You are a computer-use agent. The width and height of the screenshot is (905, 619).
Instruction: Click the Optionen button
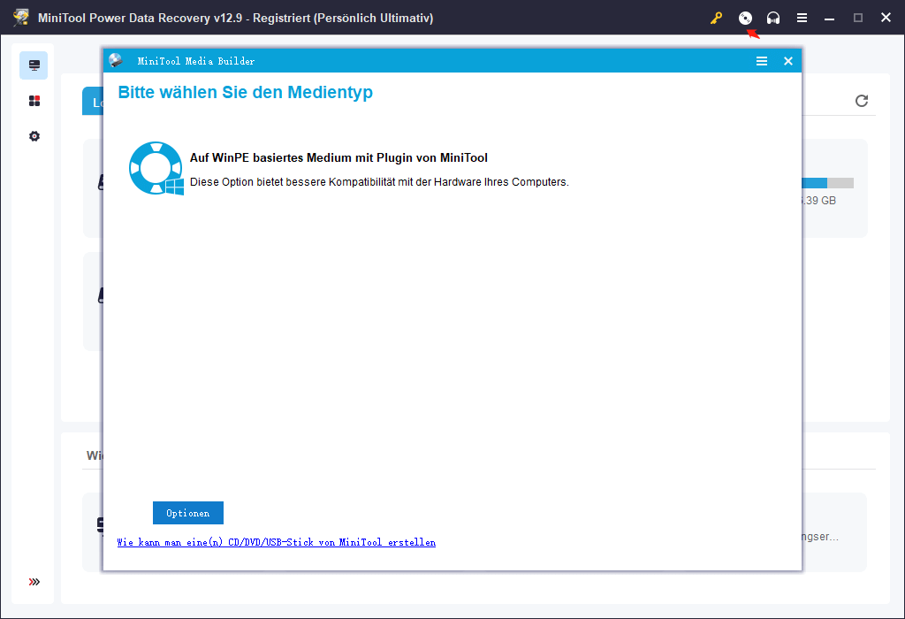[x=188, y=513]
